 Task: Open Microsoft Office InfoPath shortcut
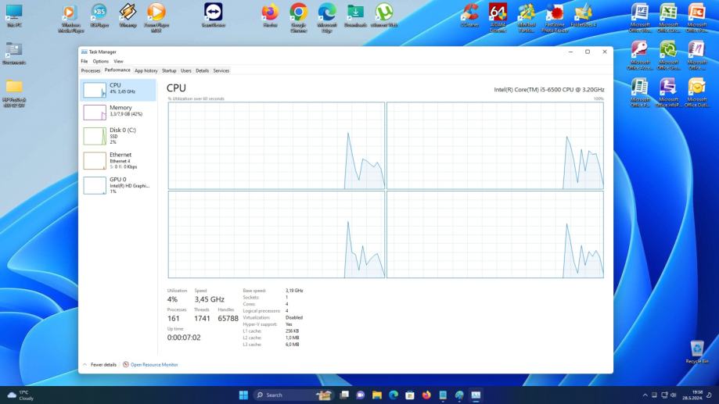668,93
